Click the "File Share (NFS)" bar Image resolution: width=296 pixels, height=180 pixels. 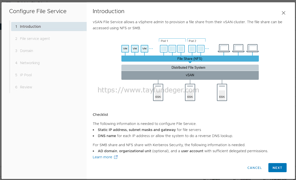190,59
